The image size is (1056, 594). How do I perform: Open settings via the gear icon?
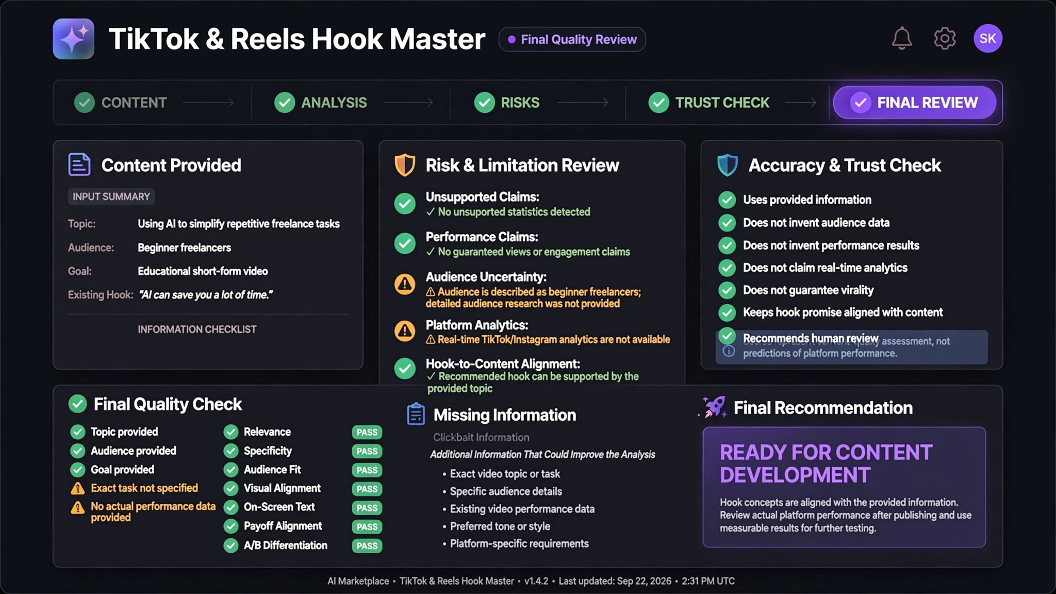point(945,39)
